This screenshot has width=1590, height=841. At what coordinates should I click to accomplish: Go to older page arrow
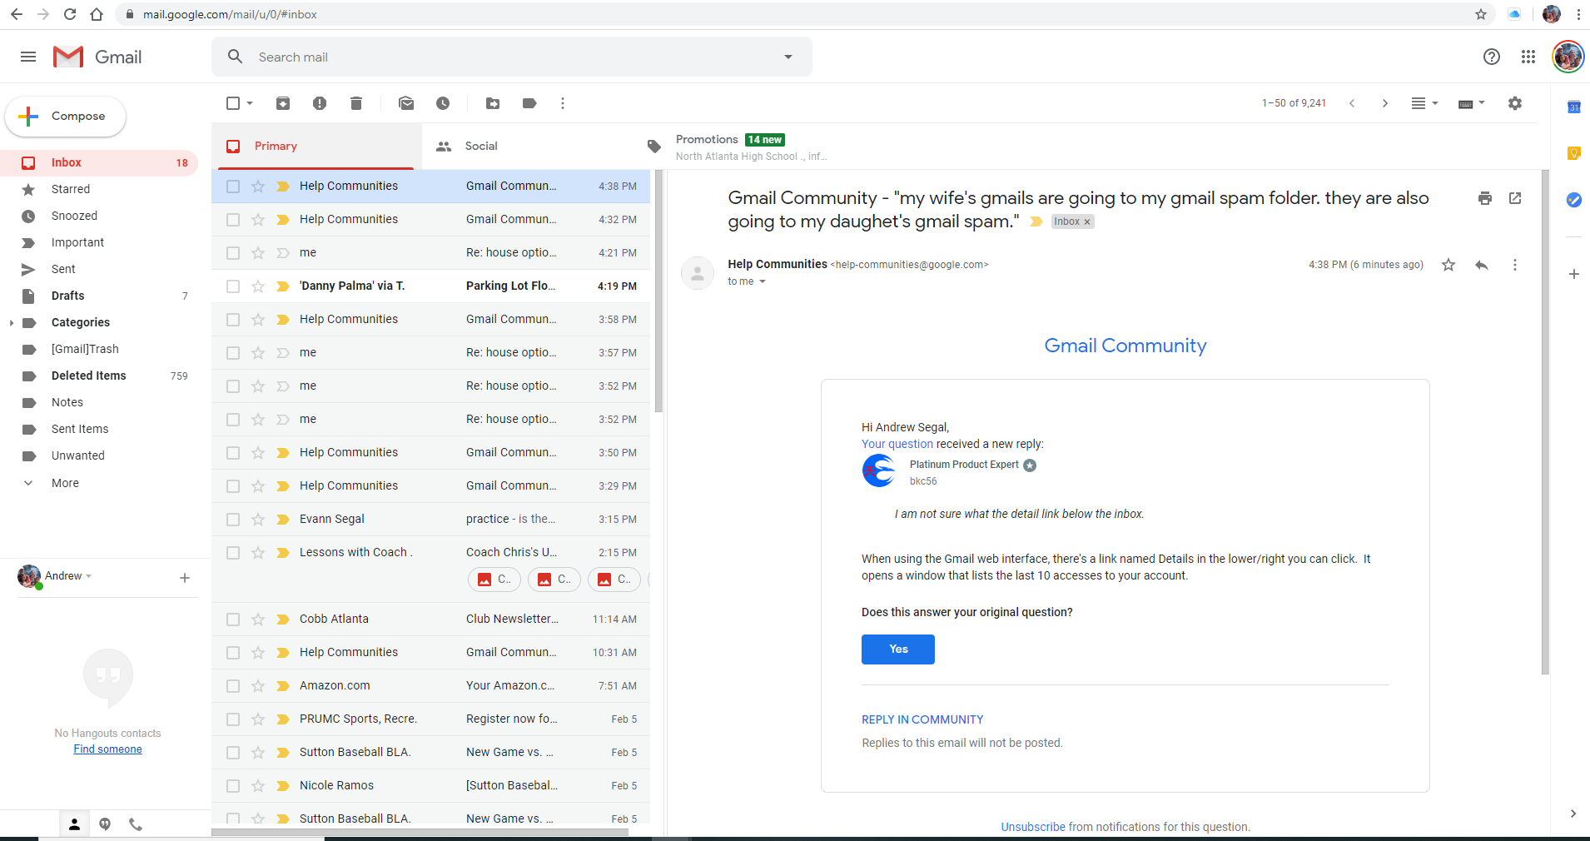coord(1385,103)
